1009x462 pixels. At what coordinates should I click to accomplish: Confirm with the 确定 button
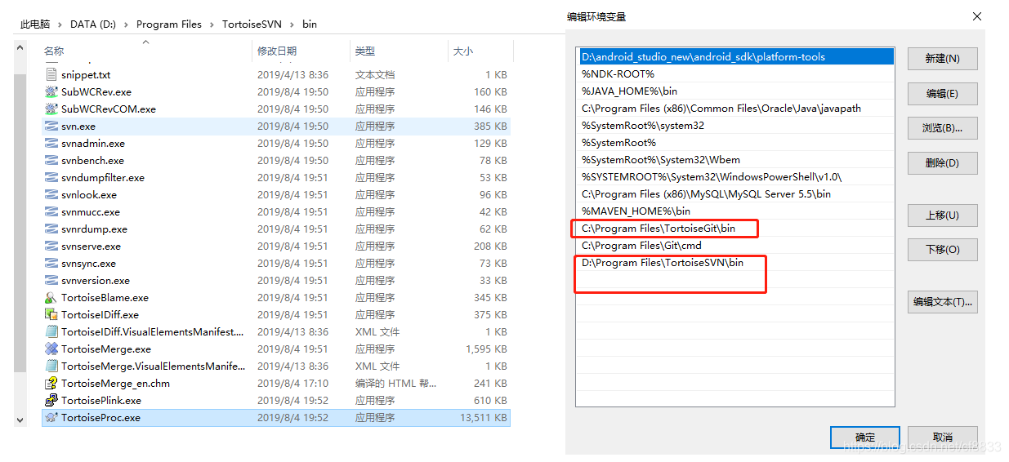click(864, 438)
